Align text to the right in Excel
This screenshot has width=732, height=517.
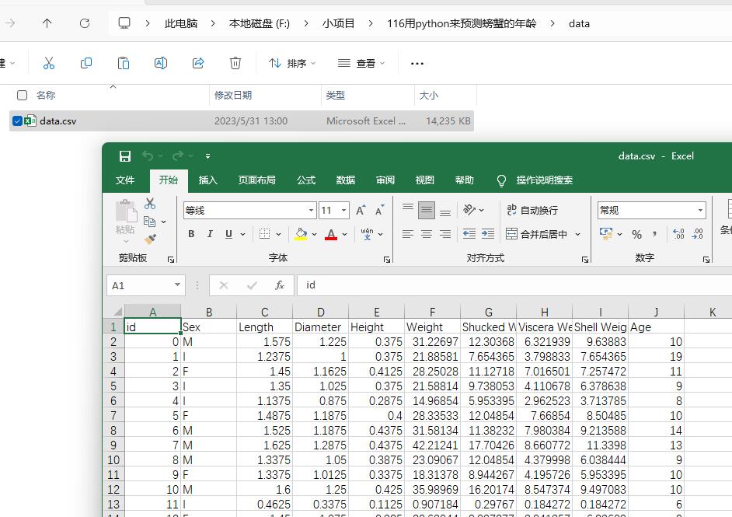[445, 234]
